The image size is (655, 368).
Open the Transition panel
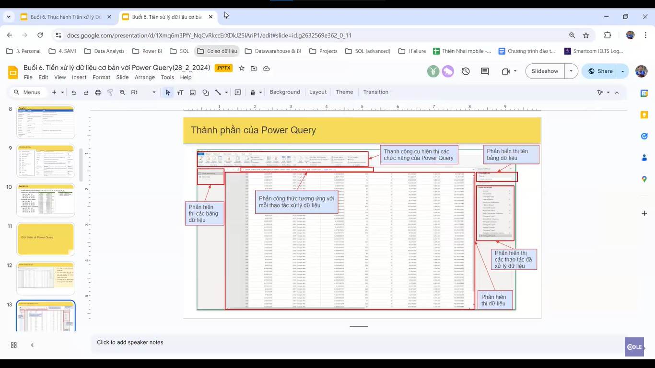click(x=376, y=92)
